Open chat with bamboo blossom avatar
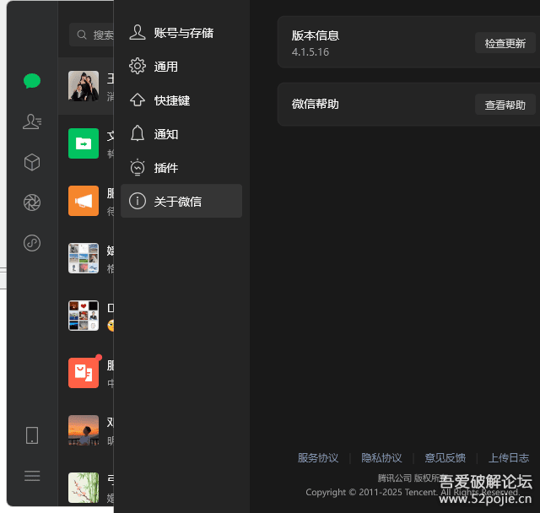Screen dimensions: 540x513 coord(84,488)
